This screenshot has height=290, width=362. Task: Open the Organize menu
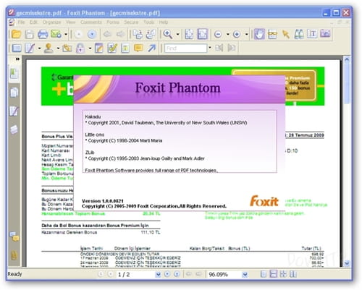pos(51,22)
